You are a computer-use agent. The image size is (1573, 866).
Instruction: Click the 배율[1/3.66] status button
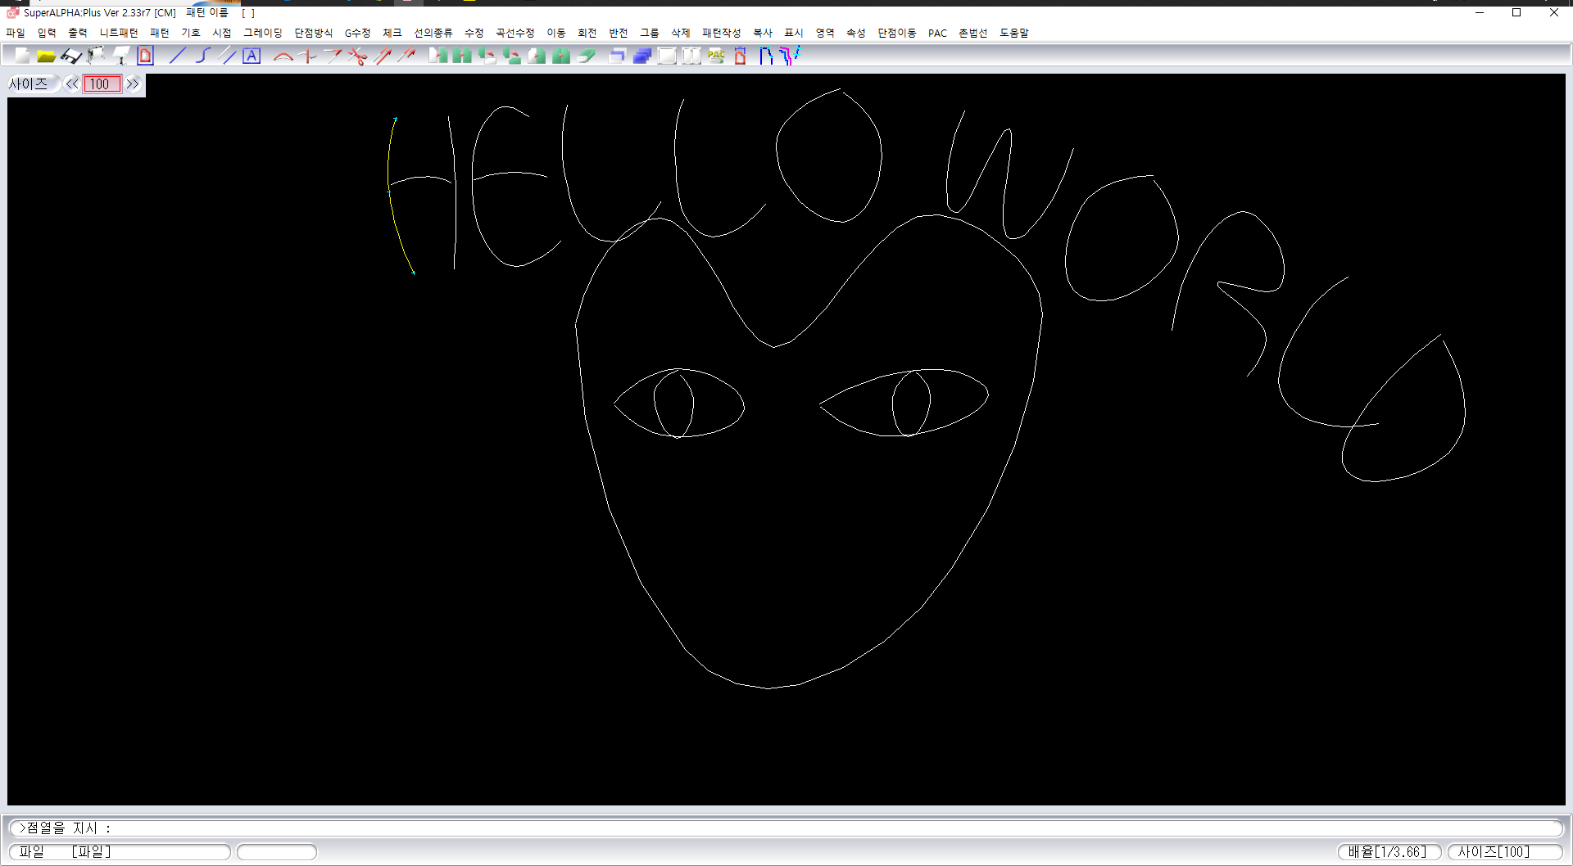[x=1388, y=852]
